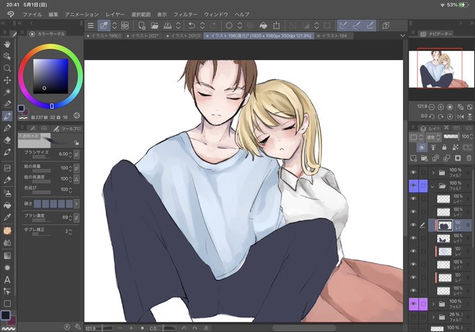This screenshot has height=332, width=475.
Task: Expand the purple-marked folder
Action: [x=433, y=304]
